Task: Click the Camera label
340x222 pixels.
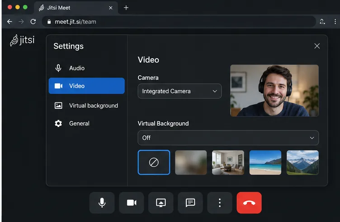Action: 148,78
